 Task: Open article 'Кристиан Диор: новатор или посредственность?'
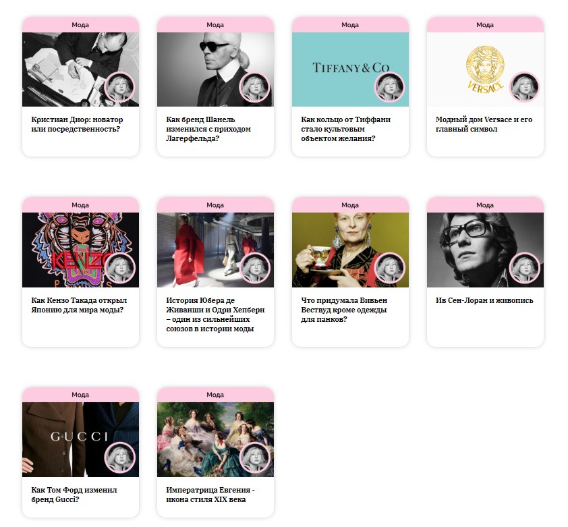click(x=77, y=124)
